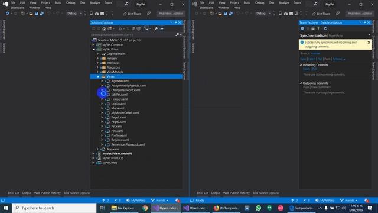378x213 pixels.
Task: Click the Search Solution Explorer input field
Action: (132, 35)
